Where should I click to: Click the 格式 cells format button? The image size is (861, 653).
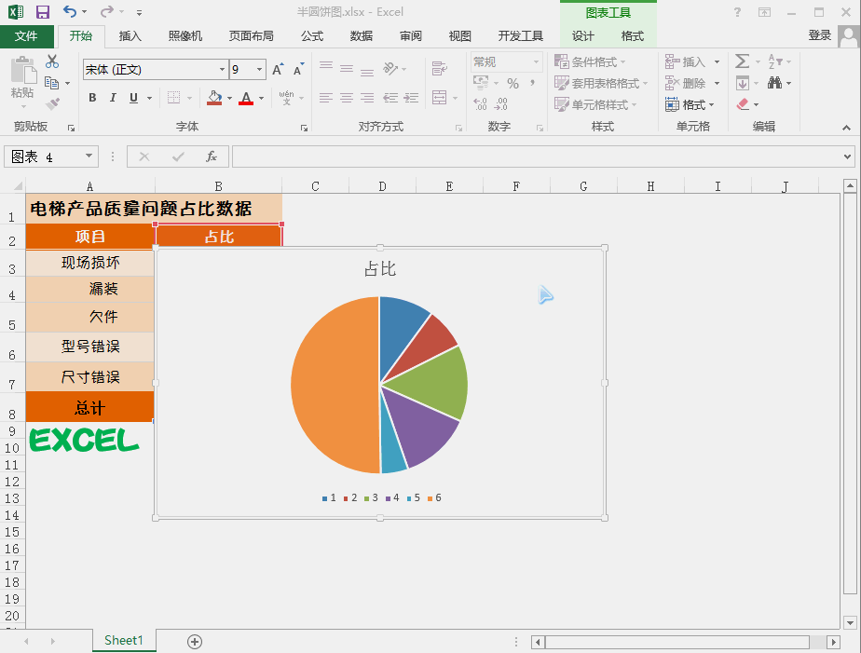point(690,104)
